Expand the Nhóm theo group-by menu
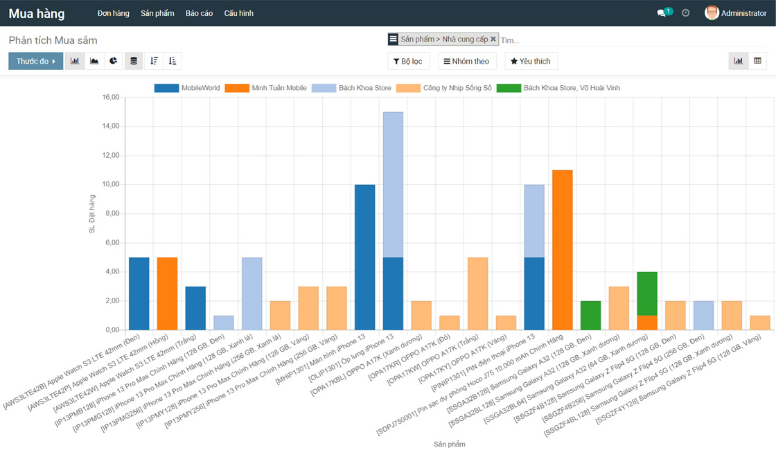Screen dimensions: 776x468 466,61
